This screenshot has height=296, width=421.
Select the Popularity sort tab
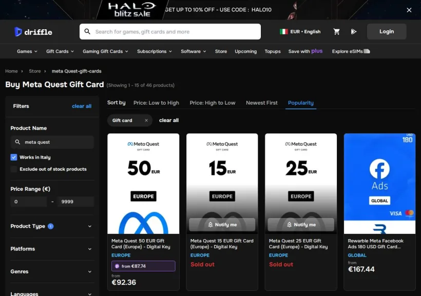point(301,103)
